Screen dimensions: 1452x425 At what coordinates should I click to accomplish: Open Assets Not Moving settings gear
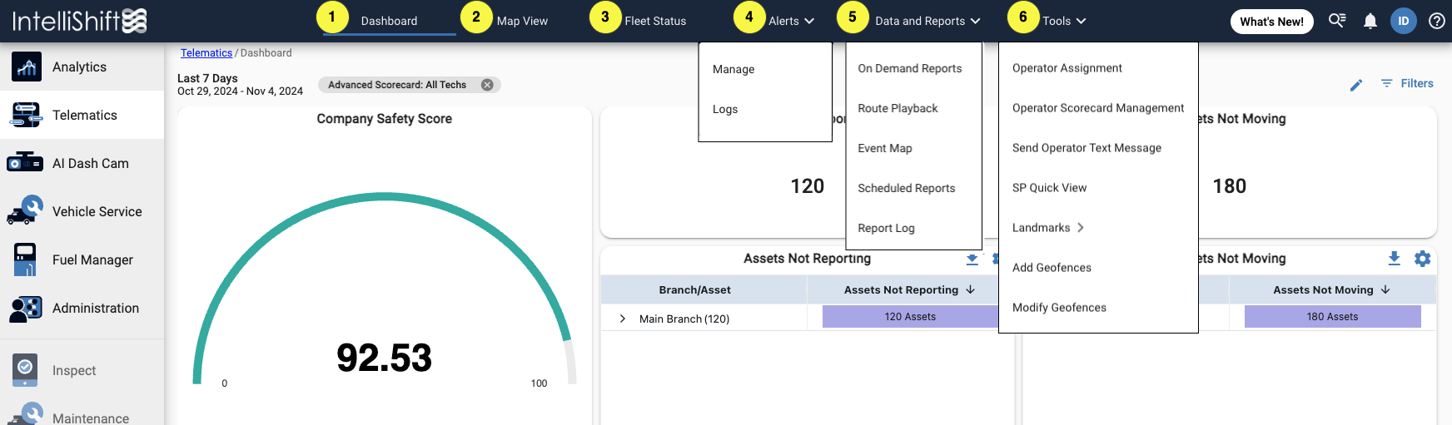[1422, 259]
